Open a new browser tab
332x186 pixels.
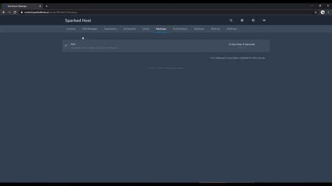(x=47, y=6)
